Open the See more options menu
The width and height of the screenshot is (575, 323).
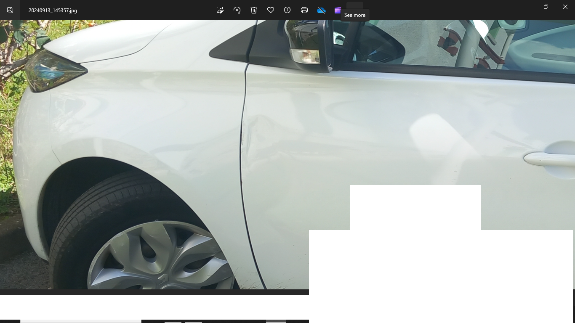pos(354,6)
